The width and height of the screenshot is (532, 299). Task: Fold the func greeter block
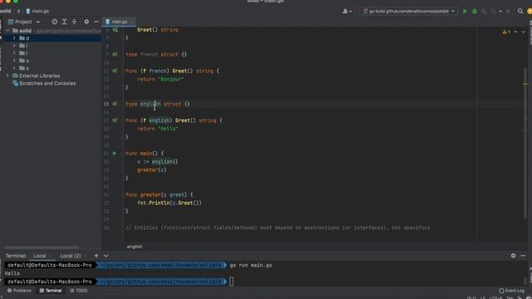coord(123,195)
